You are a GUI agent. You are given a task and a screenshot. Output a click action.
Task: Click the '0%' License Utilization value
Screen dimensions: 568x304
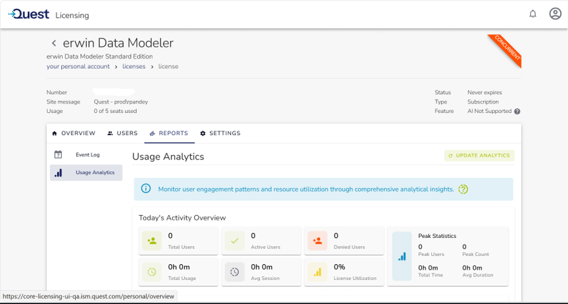pos(340,267)
